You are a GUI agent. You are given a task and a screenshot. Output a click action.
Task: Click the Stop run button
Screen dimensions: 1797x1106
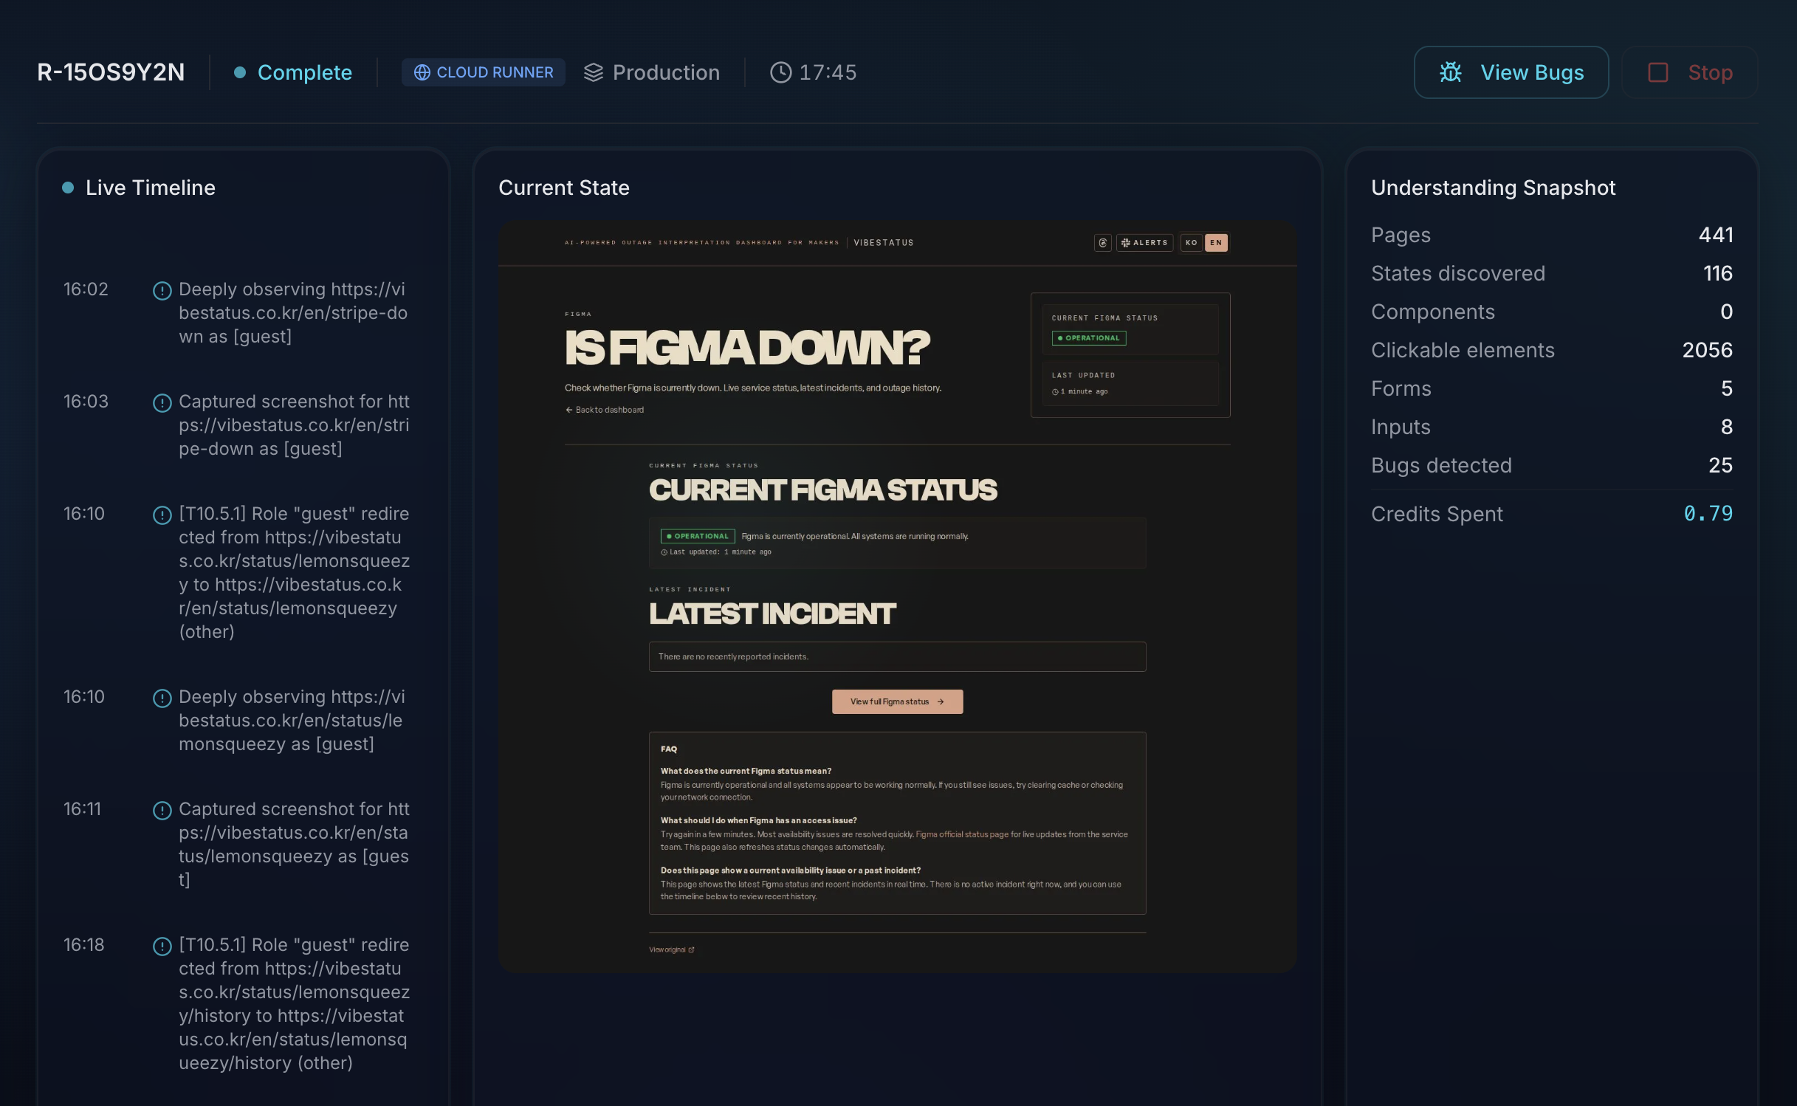tap(1689, 72)
